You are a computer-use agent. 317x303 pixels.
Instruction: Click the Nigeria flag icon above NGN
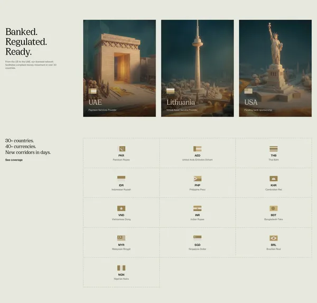(x=122, y=268)
